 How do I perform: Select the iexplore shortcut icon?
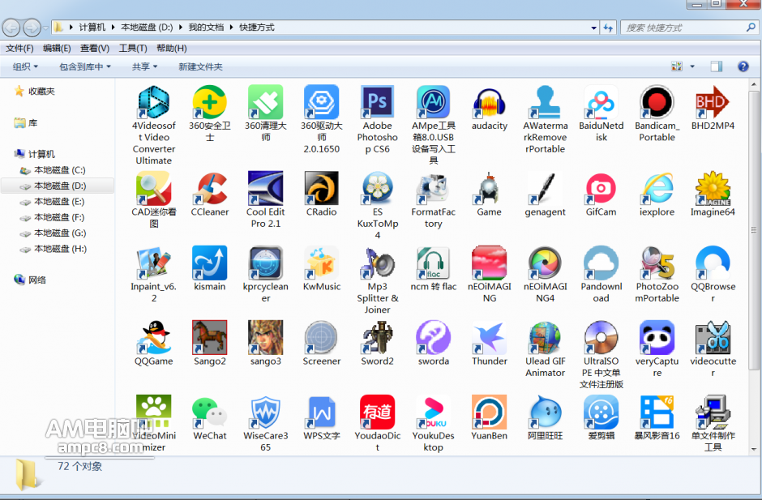click(657, 188)
